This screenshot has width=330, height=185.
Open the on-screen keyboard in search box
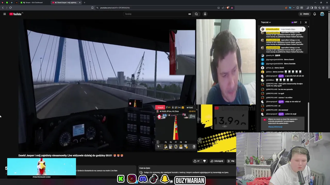point(189,14)
